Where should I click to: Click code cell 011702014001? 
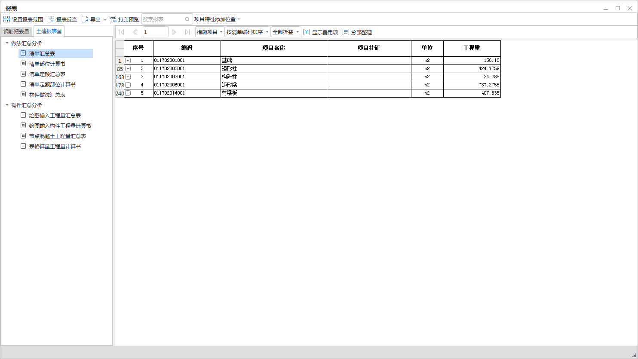pyautogui.click(x=187, y=93)
